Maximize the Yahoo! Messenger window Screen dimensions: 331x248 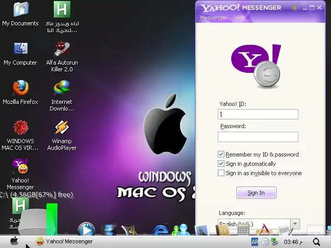(312, 8)
